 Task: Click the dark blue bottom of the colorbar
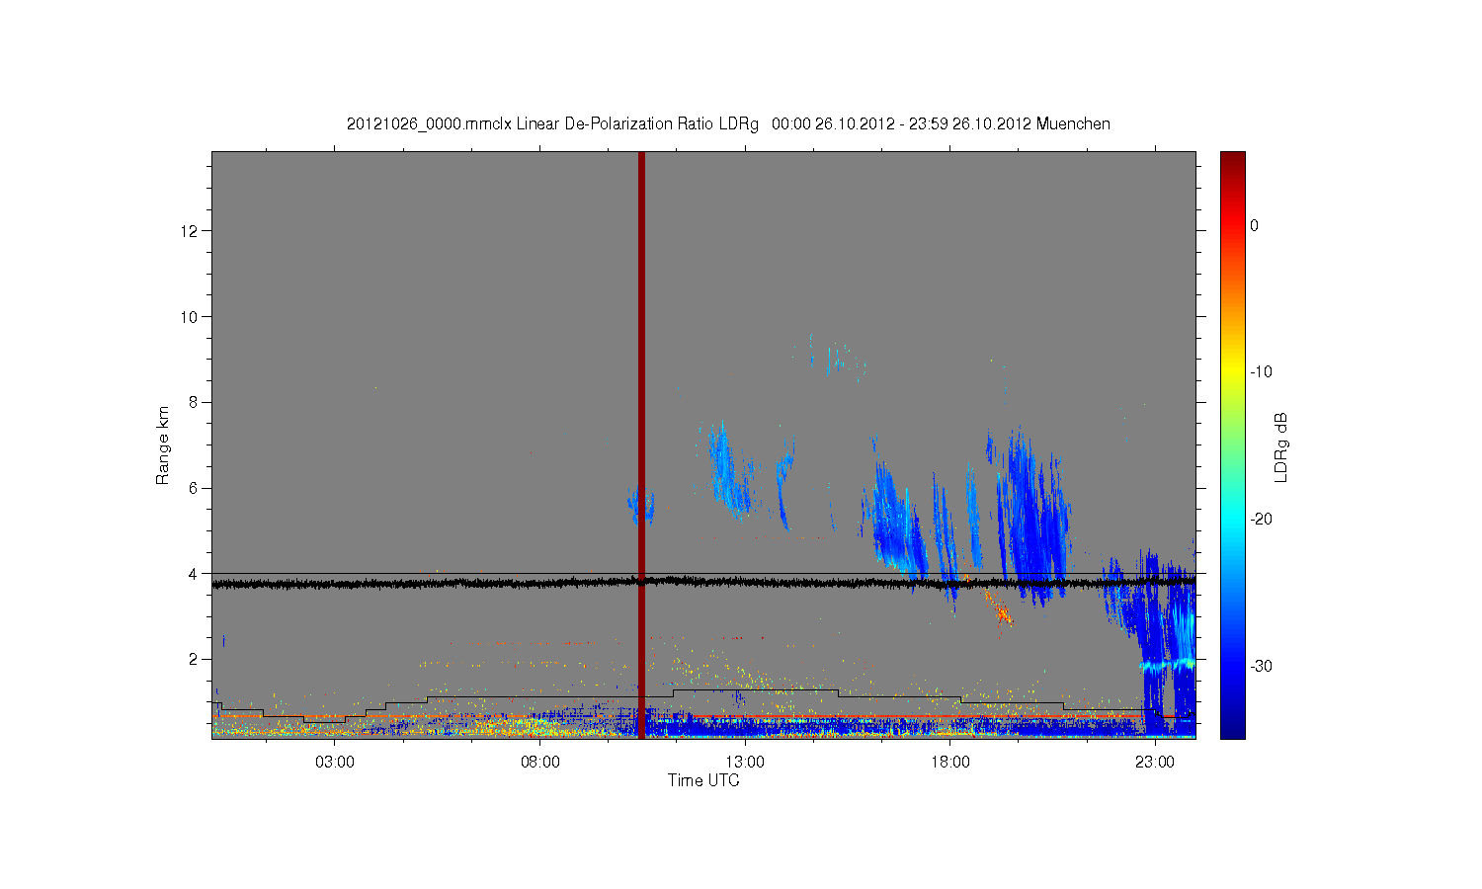(1232, 726)
